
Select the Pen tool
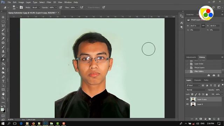(3, 77)
